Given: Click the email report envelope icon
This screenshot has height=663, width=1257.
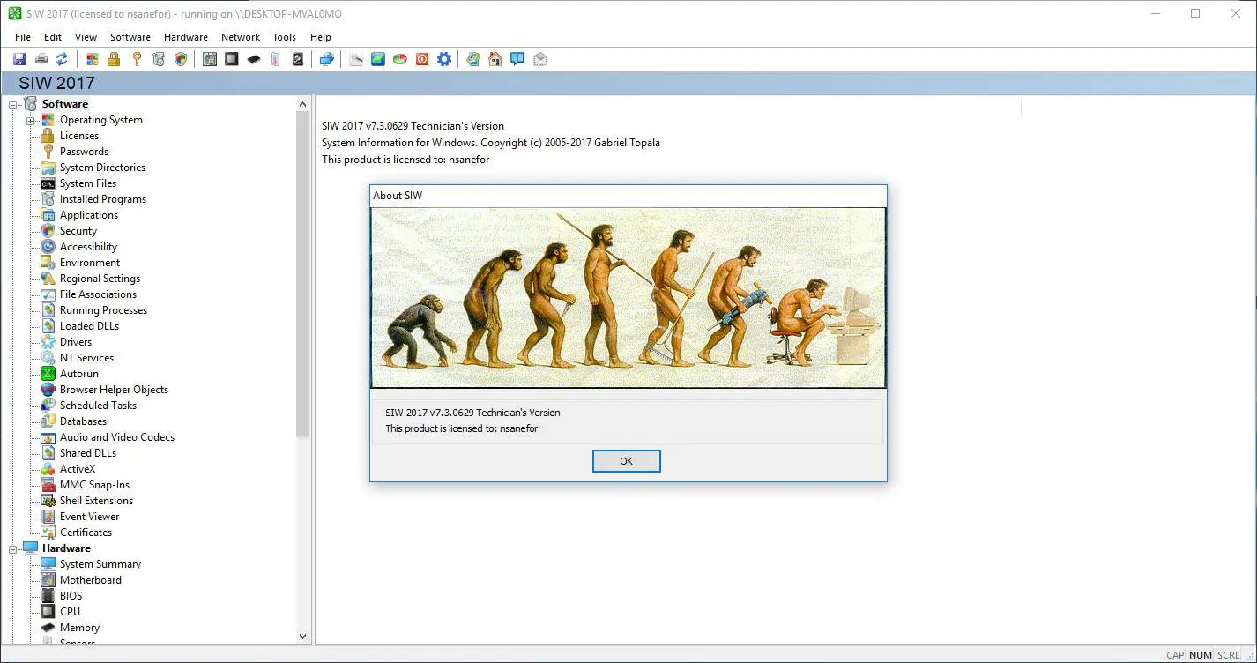Looking at the screenshot, I should coord(539,58).
